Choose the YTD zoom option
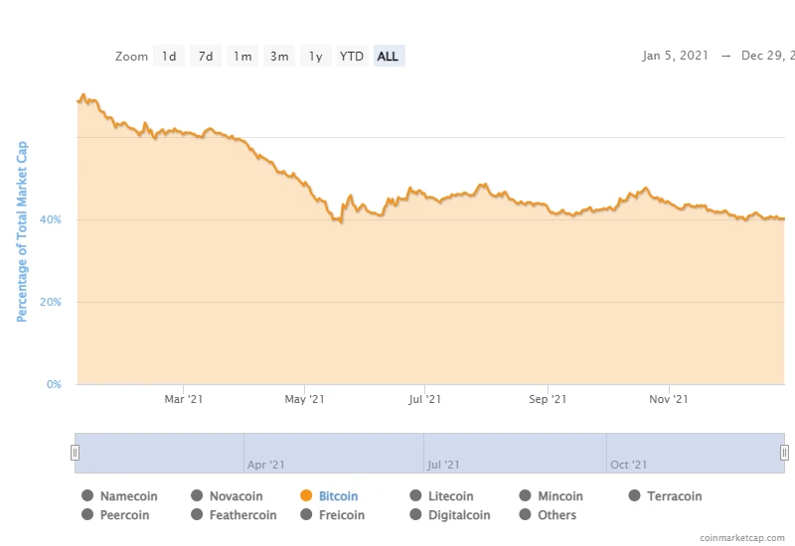The width and height of the screenshot is (795, 546). tap(352, 57)
